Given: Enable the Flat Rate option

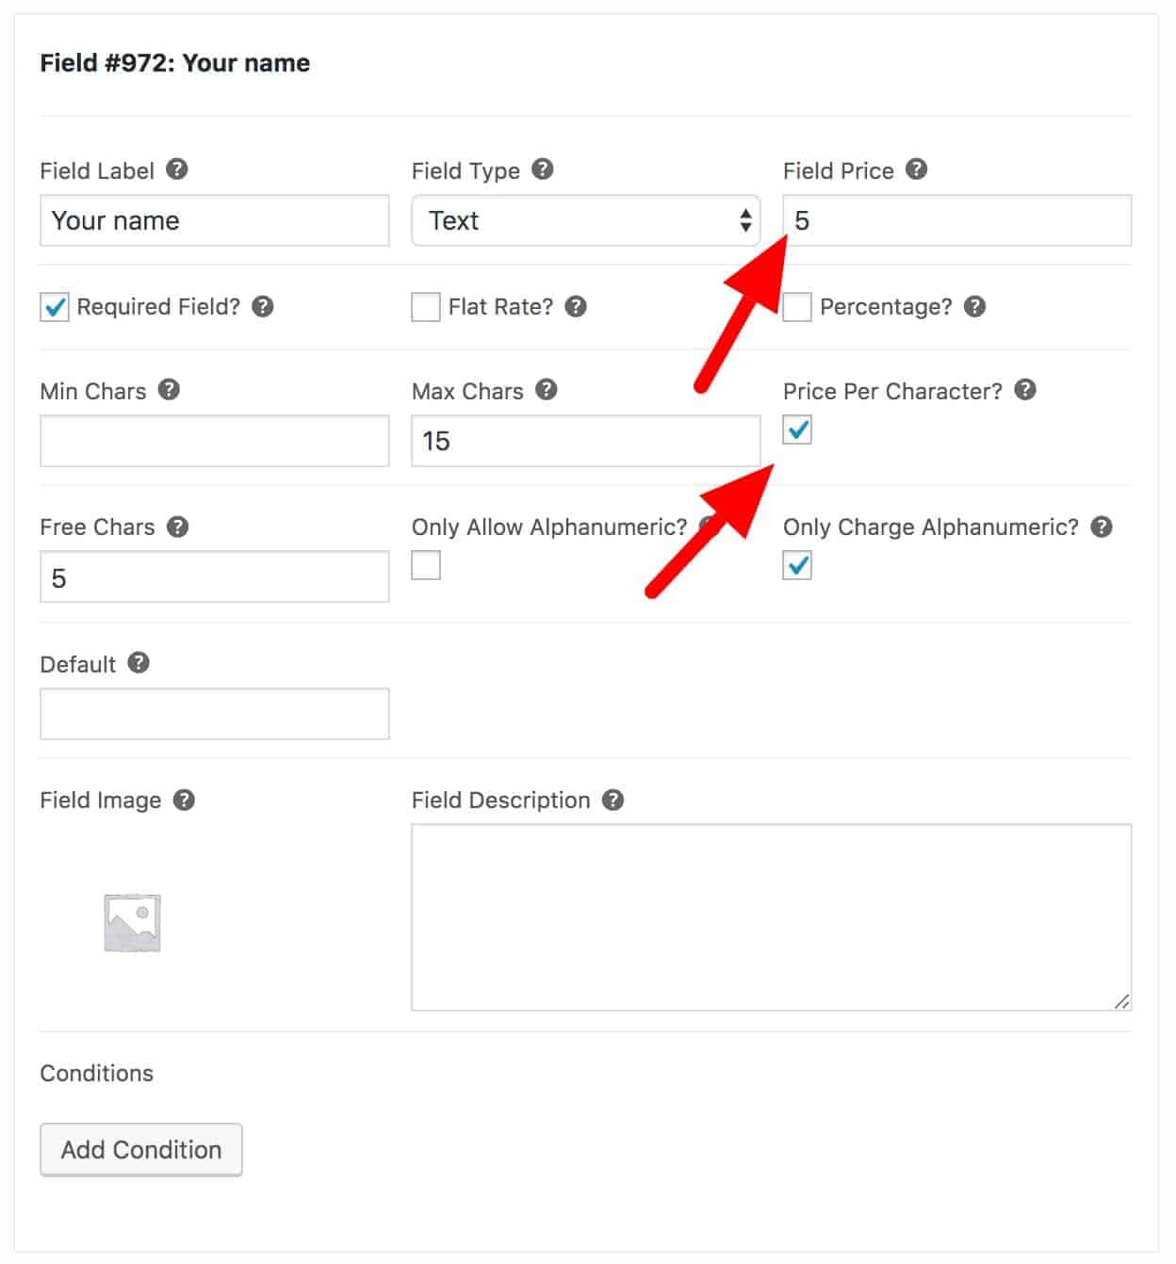Looking at the screenshot, I should (x=425, y=306).
